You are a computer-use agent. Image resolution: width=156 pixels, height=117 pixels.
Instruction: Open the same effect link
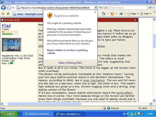coord(124,93)
